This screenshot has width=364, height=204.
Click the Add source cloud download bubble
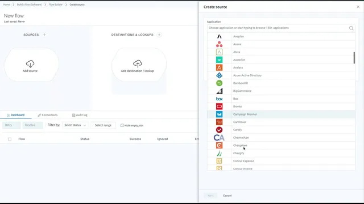[x=31, y=65]
